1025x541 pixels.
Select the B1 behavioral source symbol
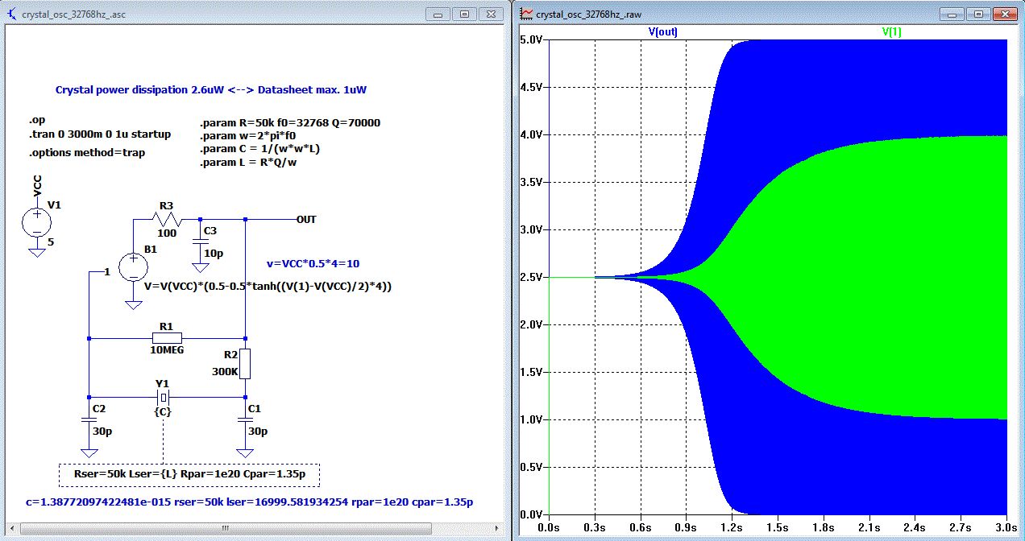[x=133, y=267]
